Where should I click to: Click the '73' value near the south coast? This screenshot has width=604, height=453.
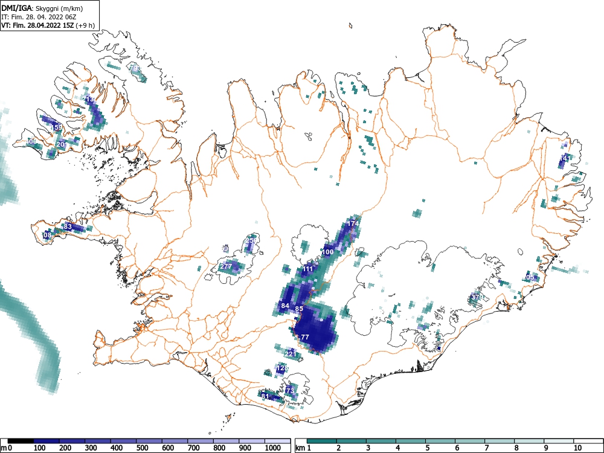(x=290, y=391)
